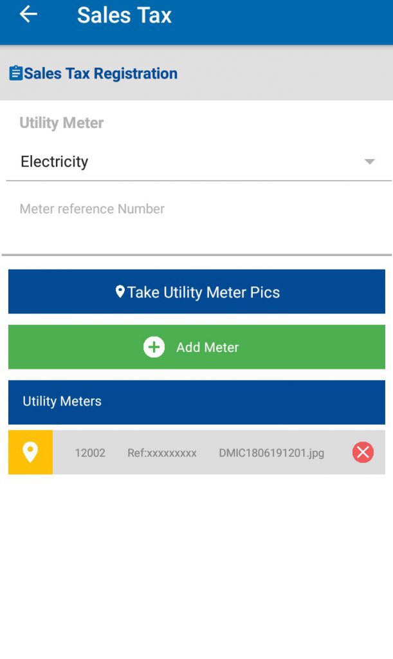Click the green Add Meter button
This screenshot has height=659, width=393.
click(196, 347)
